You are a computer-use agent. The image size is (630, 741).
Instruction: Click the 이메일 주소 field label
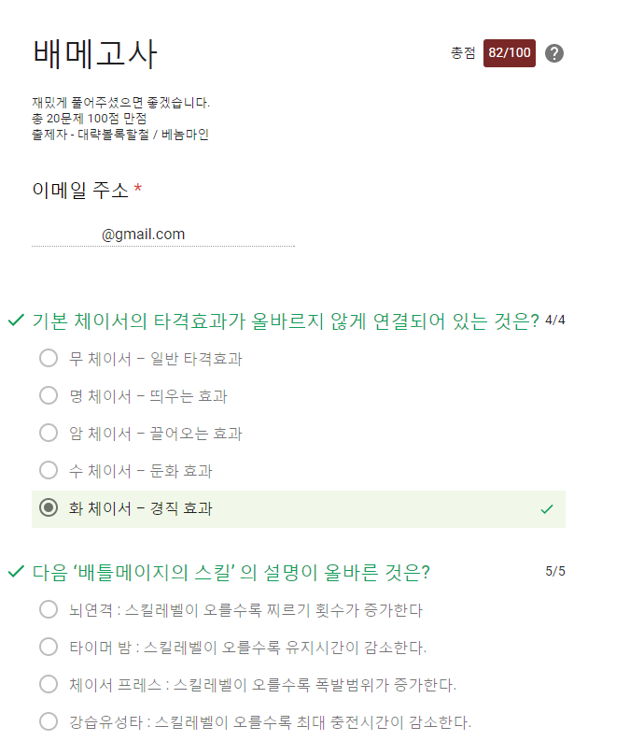point(80,191)
